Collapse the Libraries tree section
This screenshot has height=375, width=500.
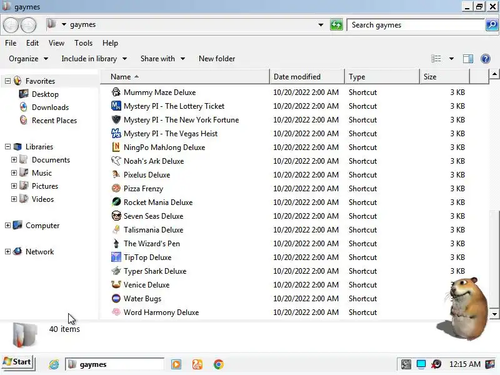click(x=7, y=147)
